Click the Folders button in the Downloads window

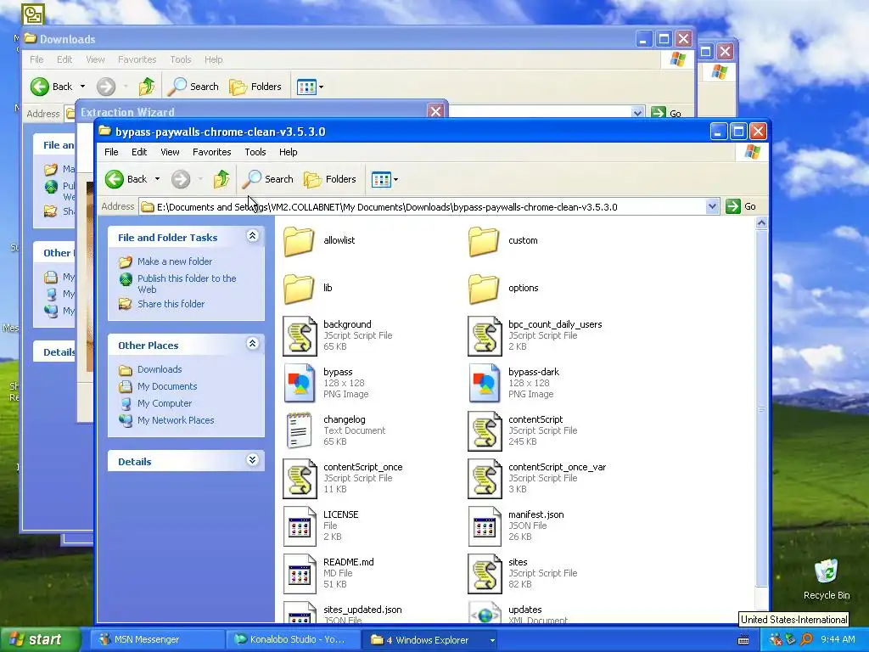[255, 87]
